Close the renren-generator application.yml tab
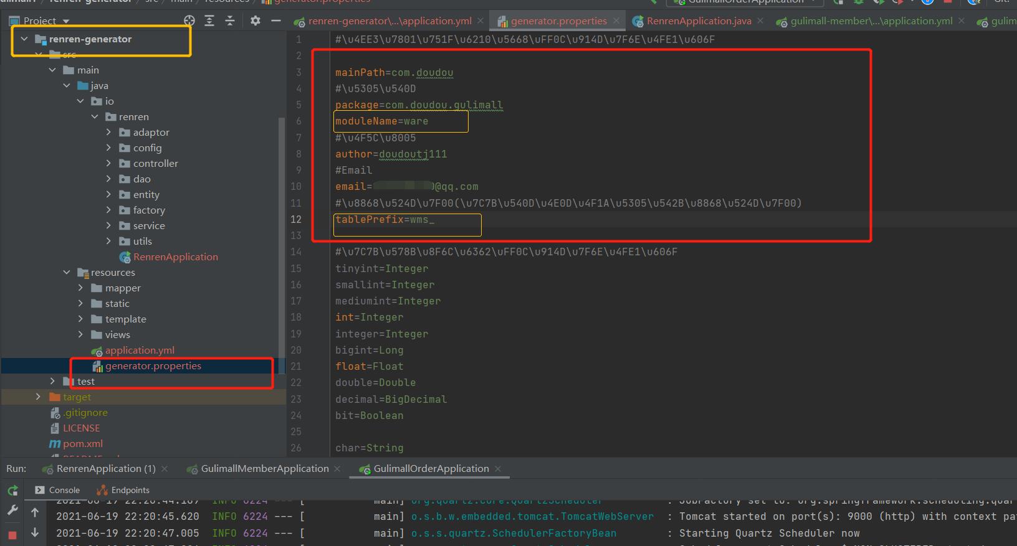 coord(480,21)
